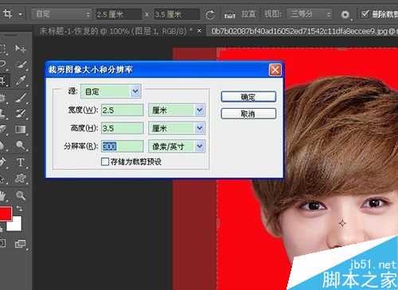Select the Custom Shape tool
Viewport: 398px width, 290px height.
click(x=21, y=178)
